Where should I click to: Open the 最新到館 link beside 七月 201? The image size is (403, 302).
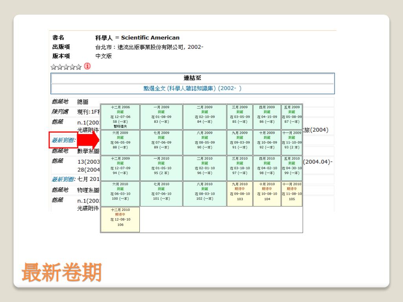click(x=63, y=179)
